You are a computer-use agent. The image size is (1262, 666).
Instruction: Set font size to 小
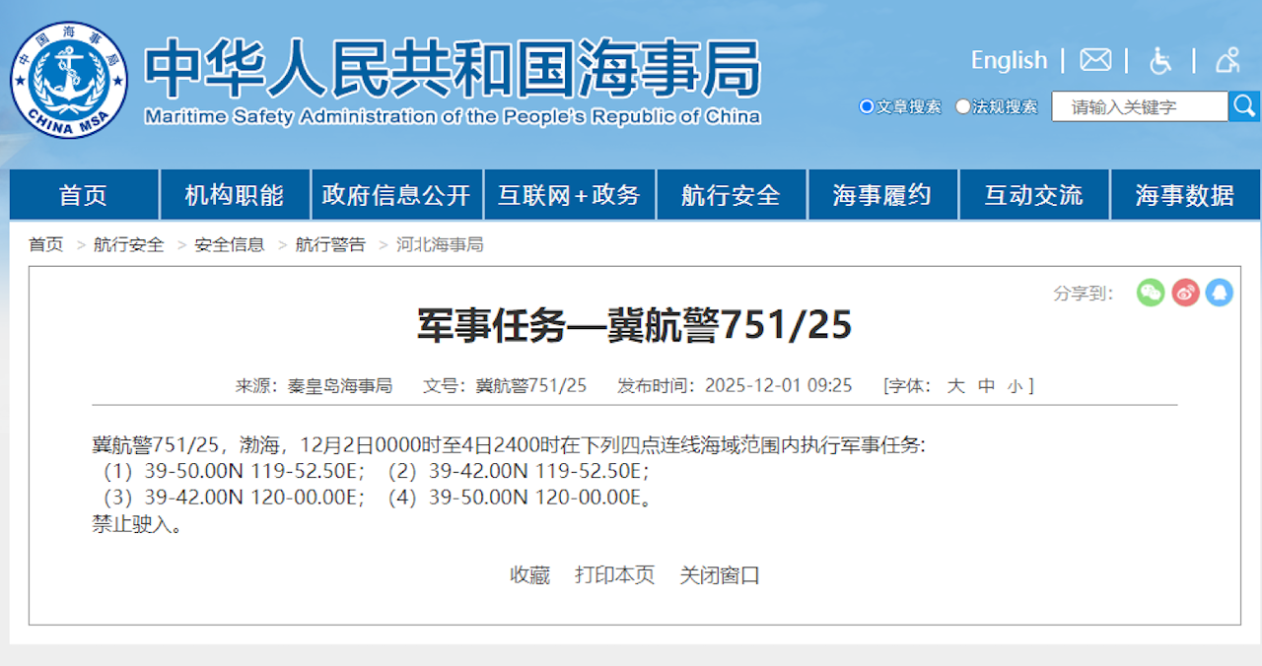click(1015, 385)
